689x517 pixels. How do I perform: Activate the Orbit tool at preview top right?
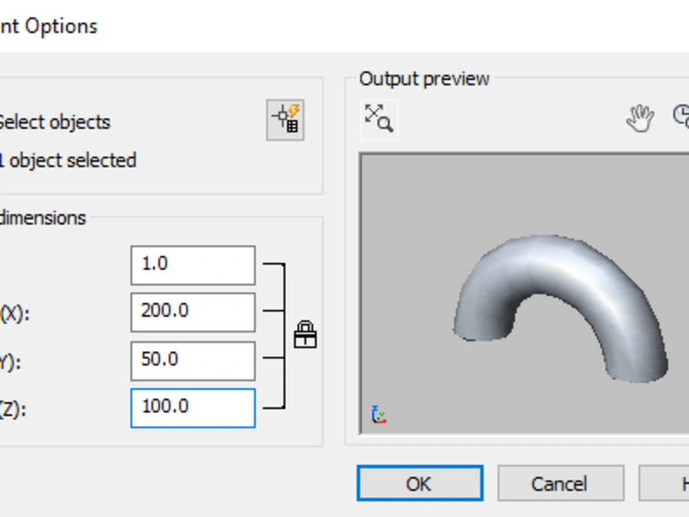tap(683, 119)
